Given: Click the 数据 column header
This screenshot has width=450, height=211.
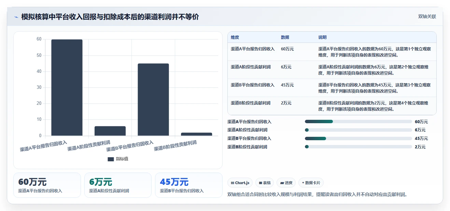Looking at the screenshot, I should click(x=285, y=37).
